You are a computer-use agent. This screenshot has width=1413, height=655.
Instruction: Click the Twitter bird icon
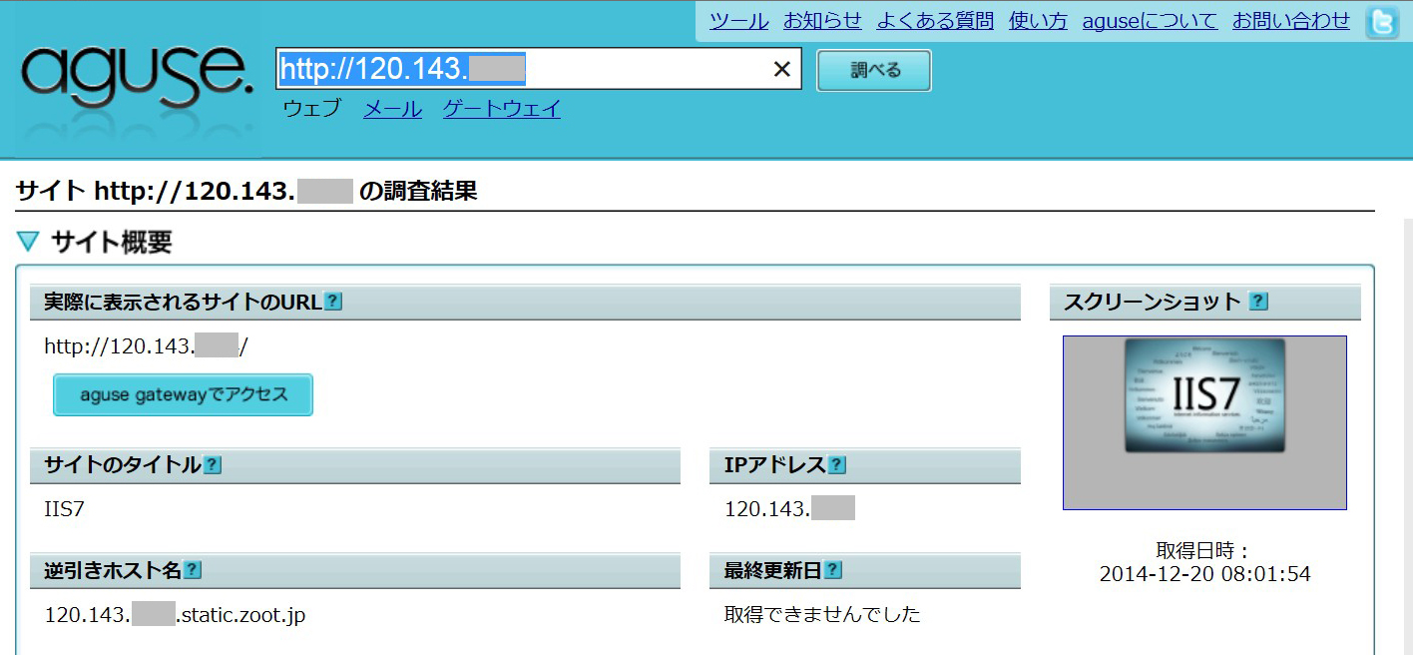click(x=1382, y=22)
